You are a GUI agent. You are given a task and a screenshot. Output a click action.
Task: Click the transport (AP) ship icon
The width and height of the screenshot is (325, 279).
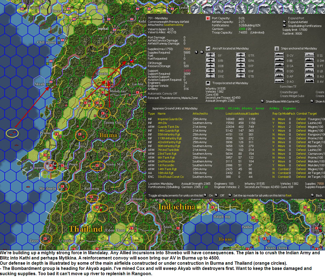pyautogui.click(x=279, y=76)
